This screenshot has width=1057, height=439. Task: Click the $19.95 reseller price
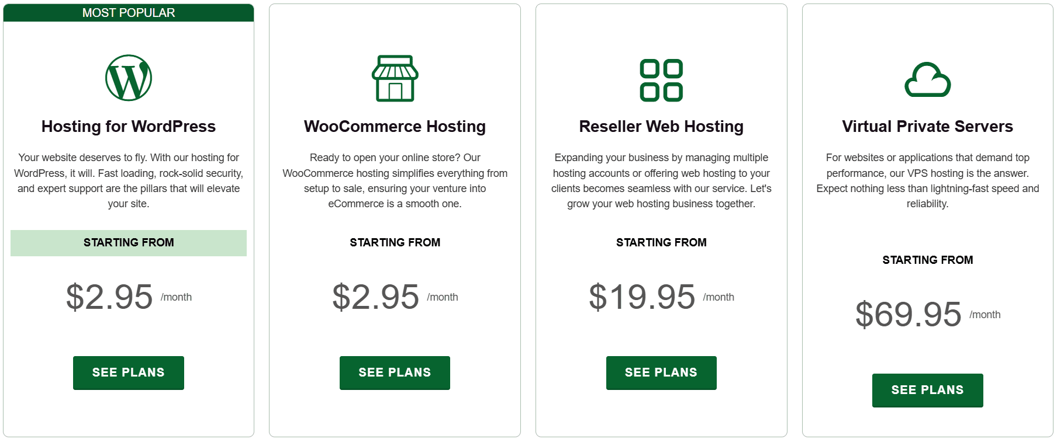point(642,297)
